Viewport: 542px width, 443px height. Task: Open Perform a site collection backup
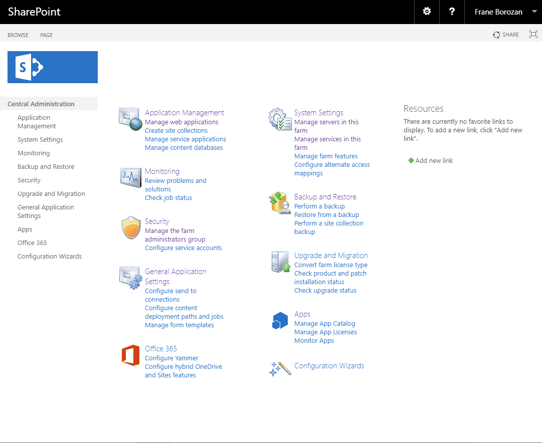click(x=329, y=228)
